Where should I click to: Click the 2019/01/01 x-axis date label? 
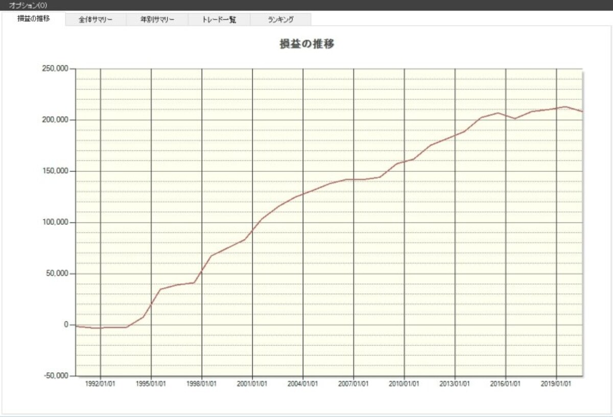tap(556, 384)
